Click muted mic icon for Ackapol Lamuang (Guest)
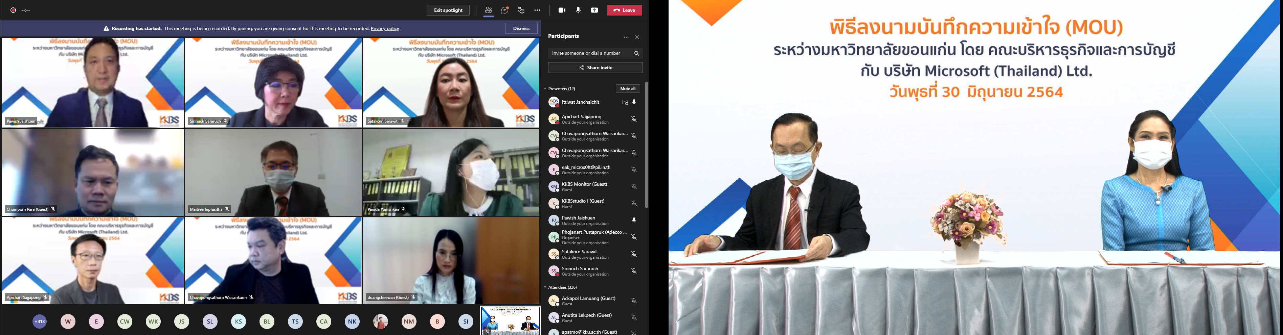 pos(634,301)
